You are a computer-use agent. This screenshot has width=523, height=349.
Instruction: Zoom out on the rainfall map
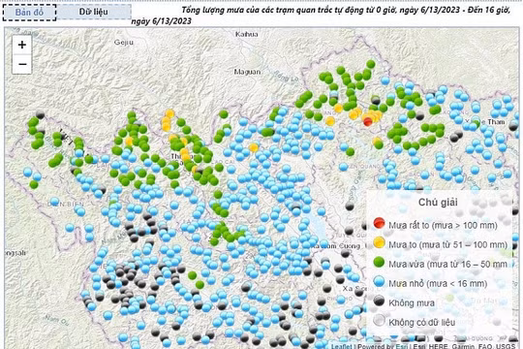coord(22,64)
